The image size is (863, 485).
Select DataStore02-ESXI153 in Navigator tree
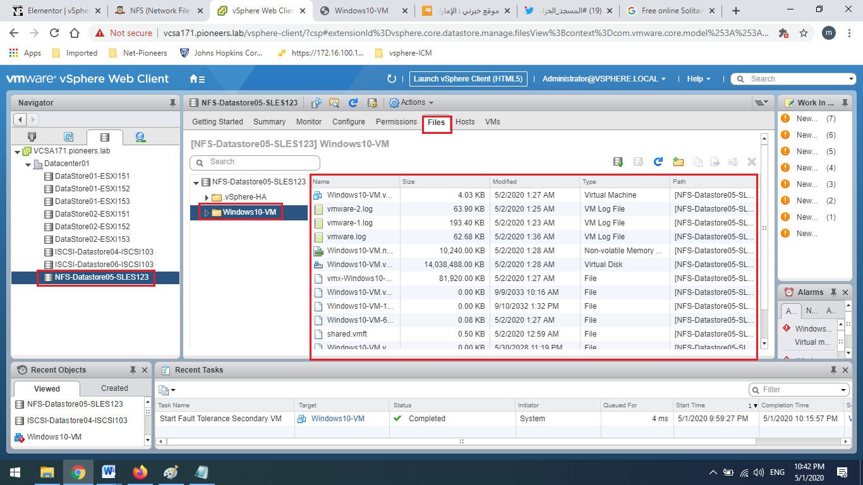pyautogui.click(x=92, y=239)
